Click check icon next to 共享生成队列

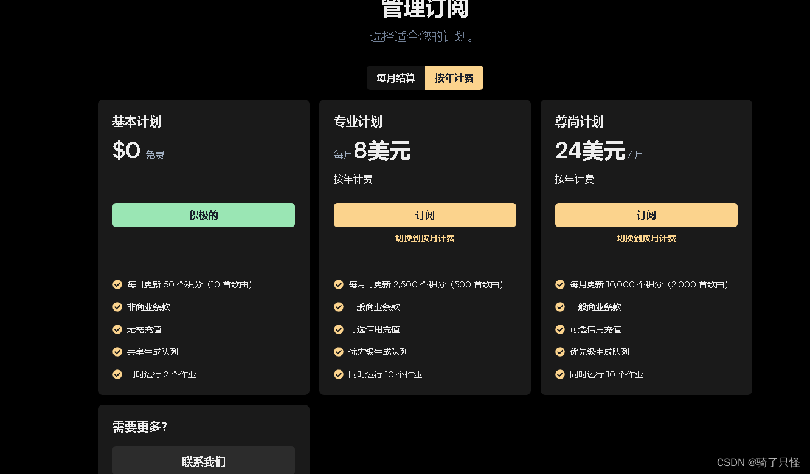[x=117, y=352]
